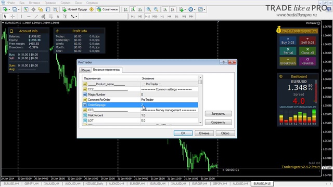Select the Fibonacci retracement tool
This screenshot has height=187, width=333.
pos(50,16)
